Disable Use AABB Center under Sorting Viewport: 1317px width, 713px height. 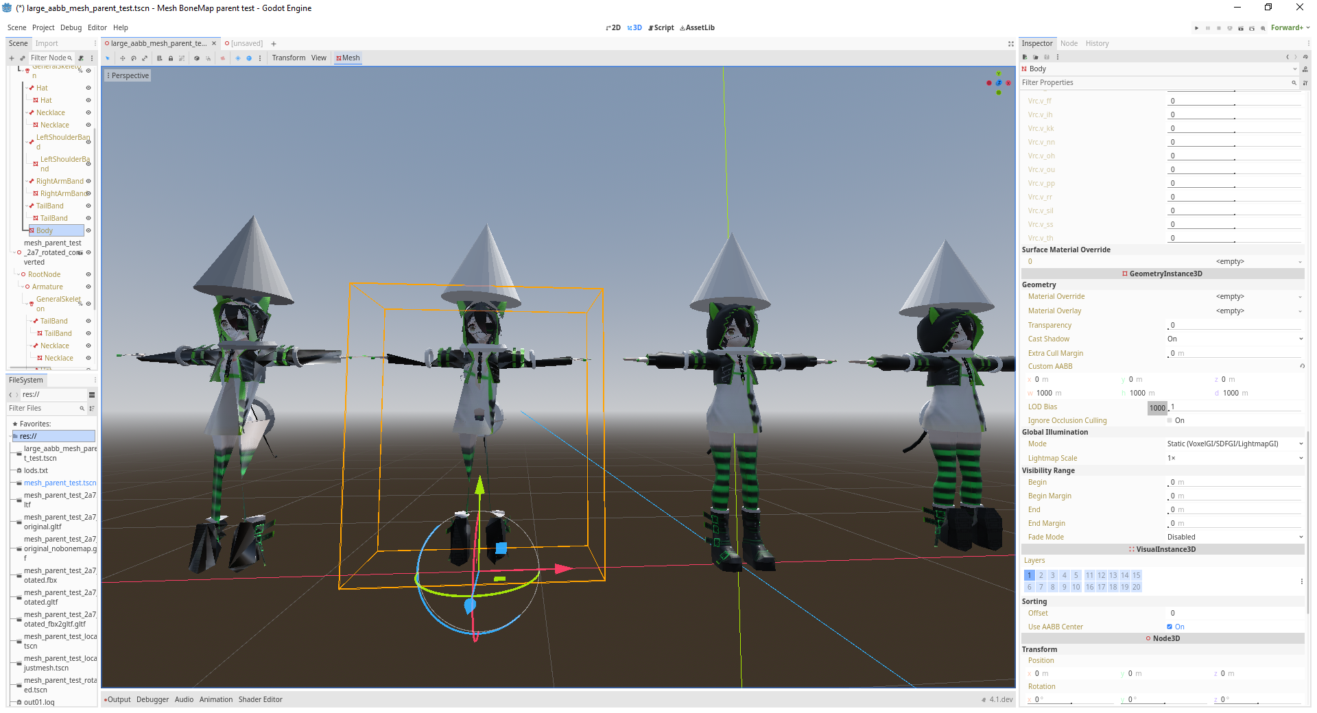pyautogui.click(x=1169, y=627)
